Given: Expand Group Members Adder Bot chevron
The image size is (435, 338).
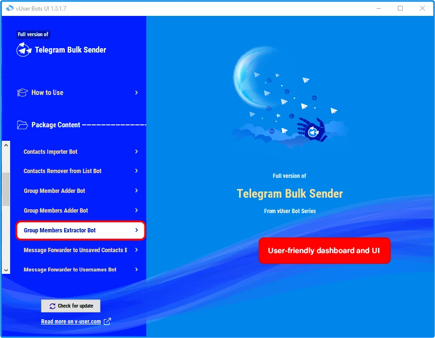Looking at the screenshot, I should tap(136, 211).
